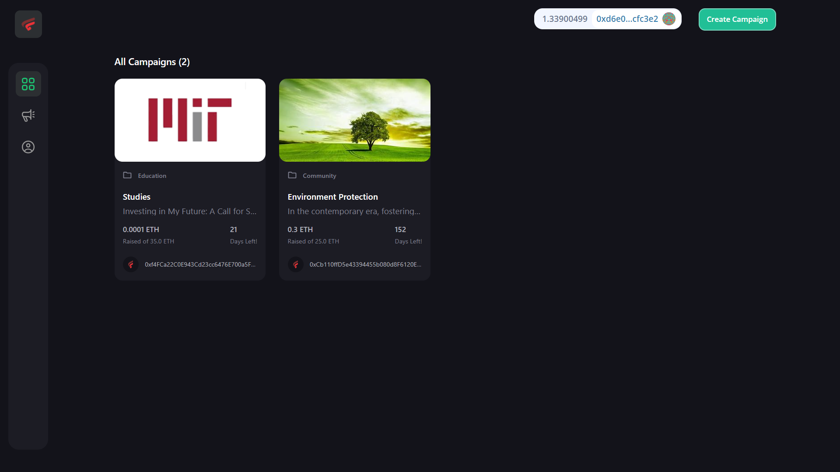Open the Studies campaign title
840x472 pixels.
(136, 197)
